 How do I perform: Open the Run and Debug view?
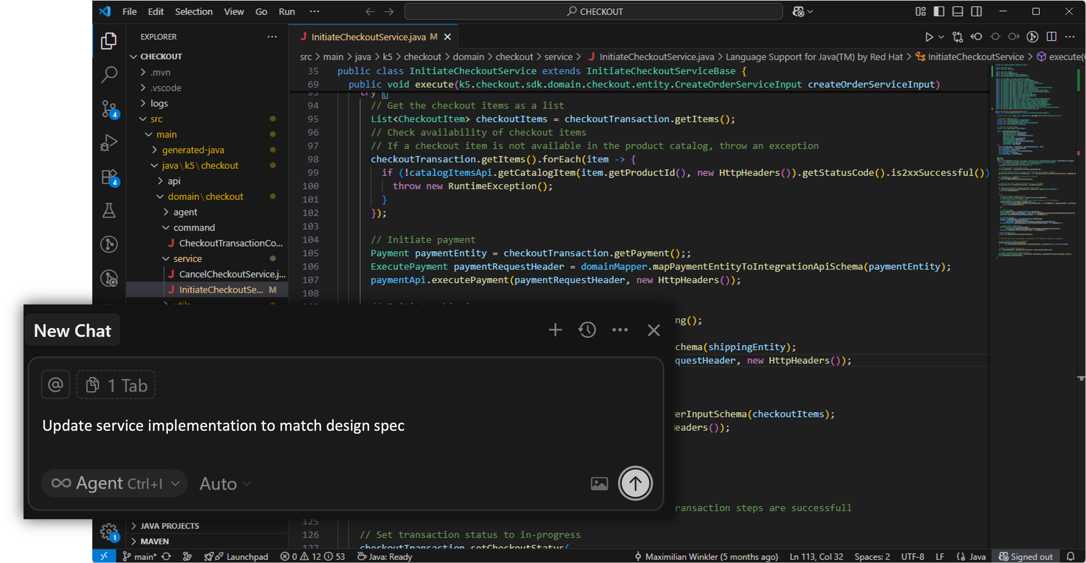click(109, 143)
